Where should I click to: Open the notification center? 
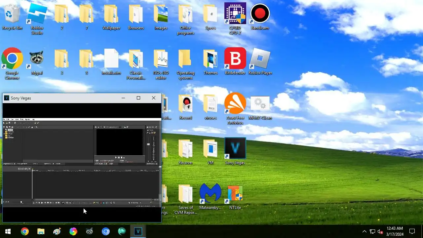tap(412, 231)
